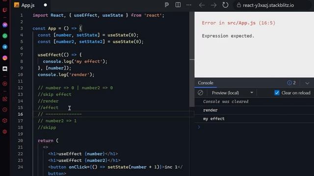314x176 pixels.
Task: Click the 'render' console log entry
Action: tap(210, 110)
